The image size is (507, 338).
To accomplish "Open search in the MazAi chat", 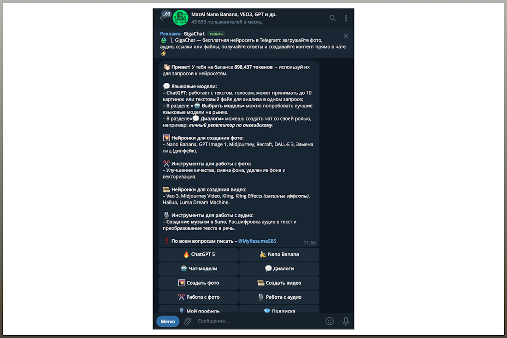I will pyautogui.click(x=332, y=18).
